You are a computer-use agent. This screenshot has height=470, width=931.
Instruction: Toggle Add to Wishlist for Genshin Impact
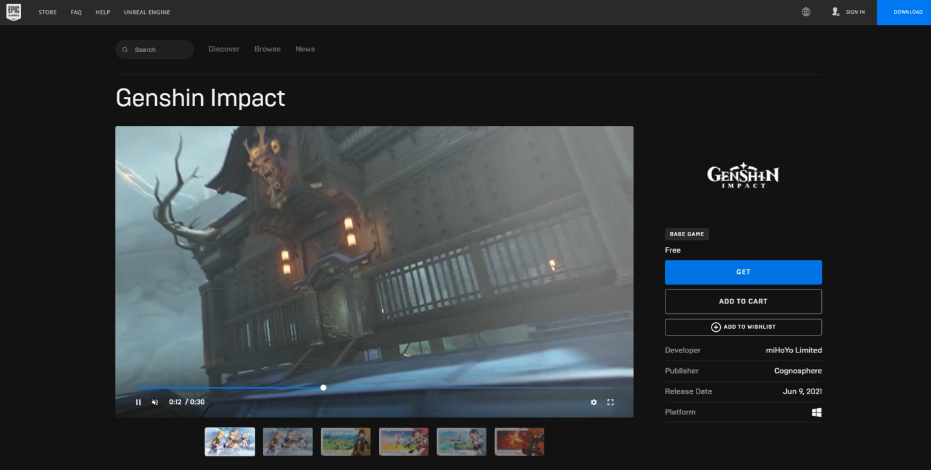coord(743,326)
